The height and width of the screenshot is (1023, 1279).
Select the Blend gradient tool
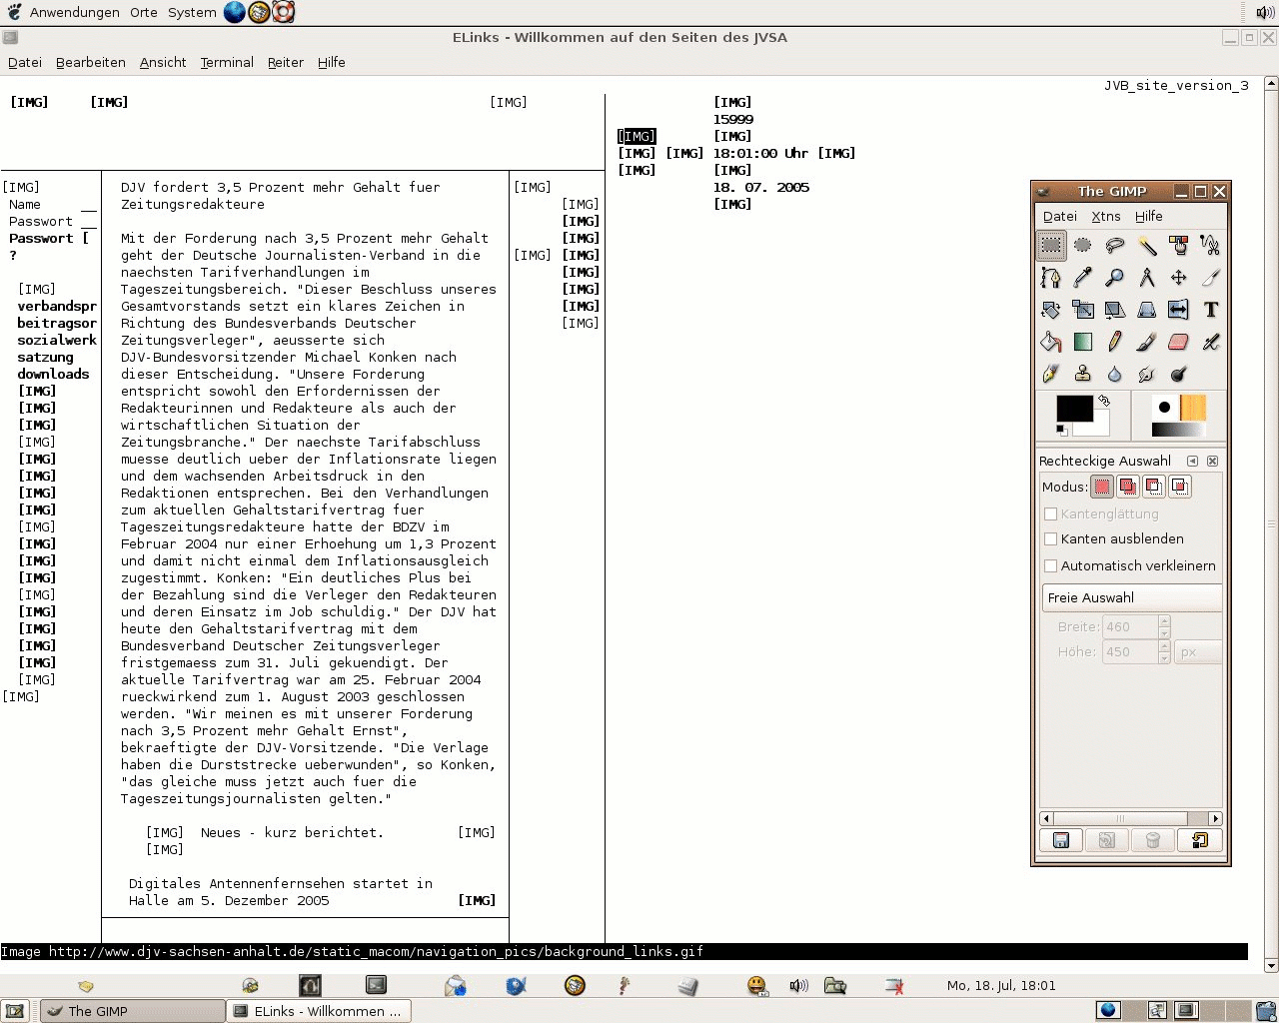pos(1083,342)
